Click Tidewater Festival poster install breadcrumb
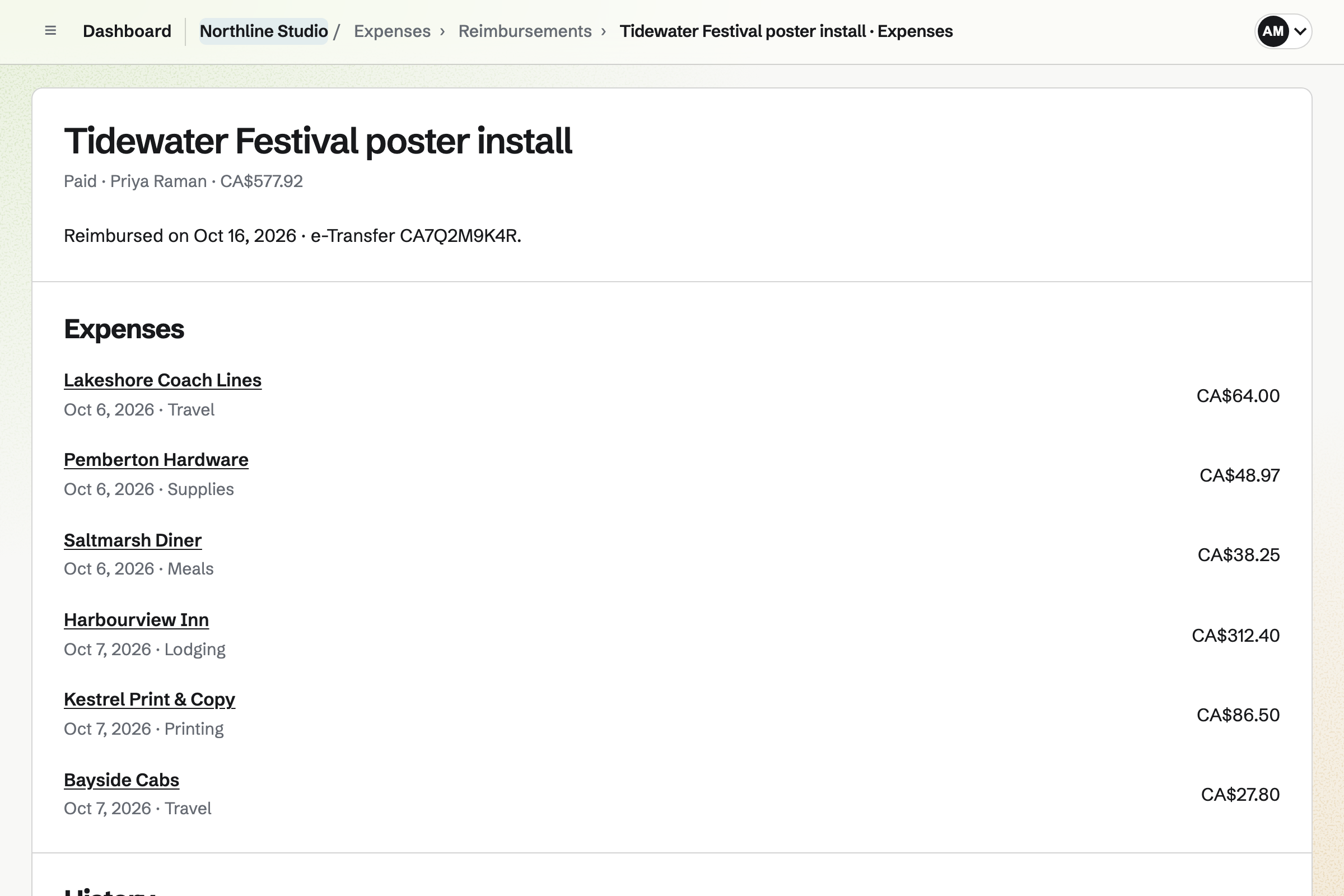Image resolution: width=1344 pixels, height=896 pixels. [786, 31]
